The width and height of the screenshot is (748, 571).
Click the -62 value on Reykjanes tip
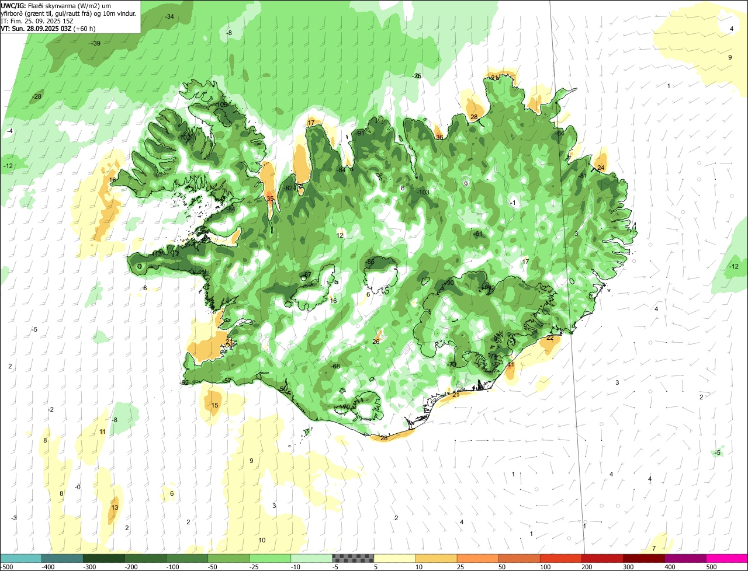click(x=185, y=382)
